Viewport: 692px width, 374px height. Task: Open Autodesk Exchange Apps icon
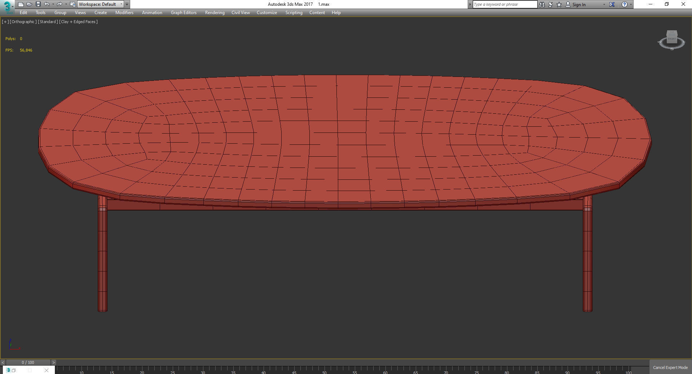click(x=612, y=4)
